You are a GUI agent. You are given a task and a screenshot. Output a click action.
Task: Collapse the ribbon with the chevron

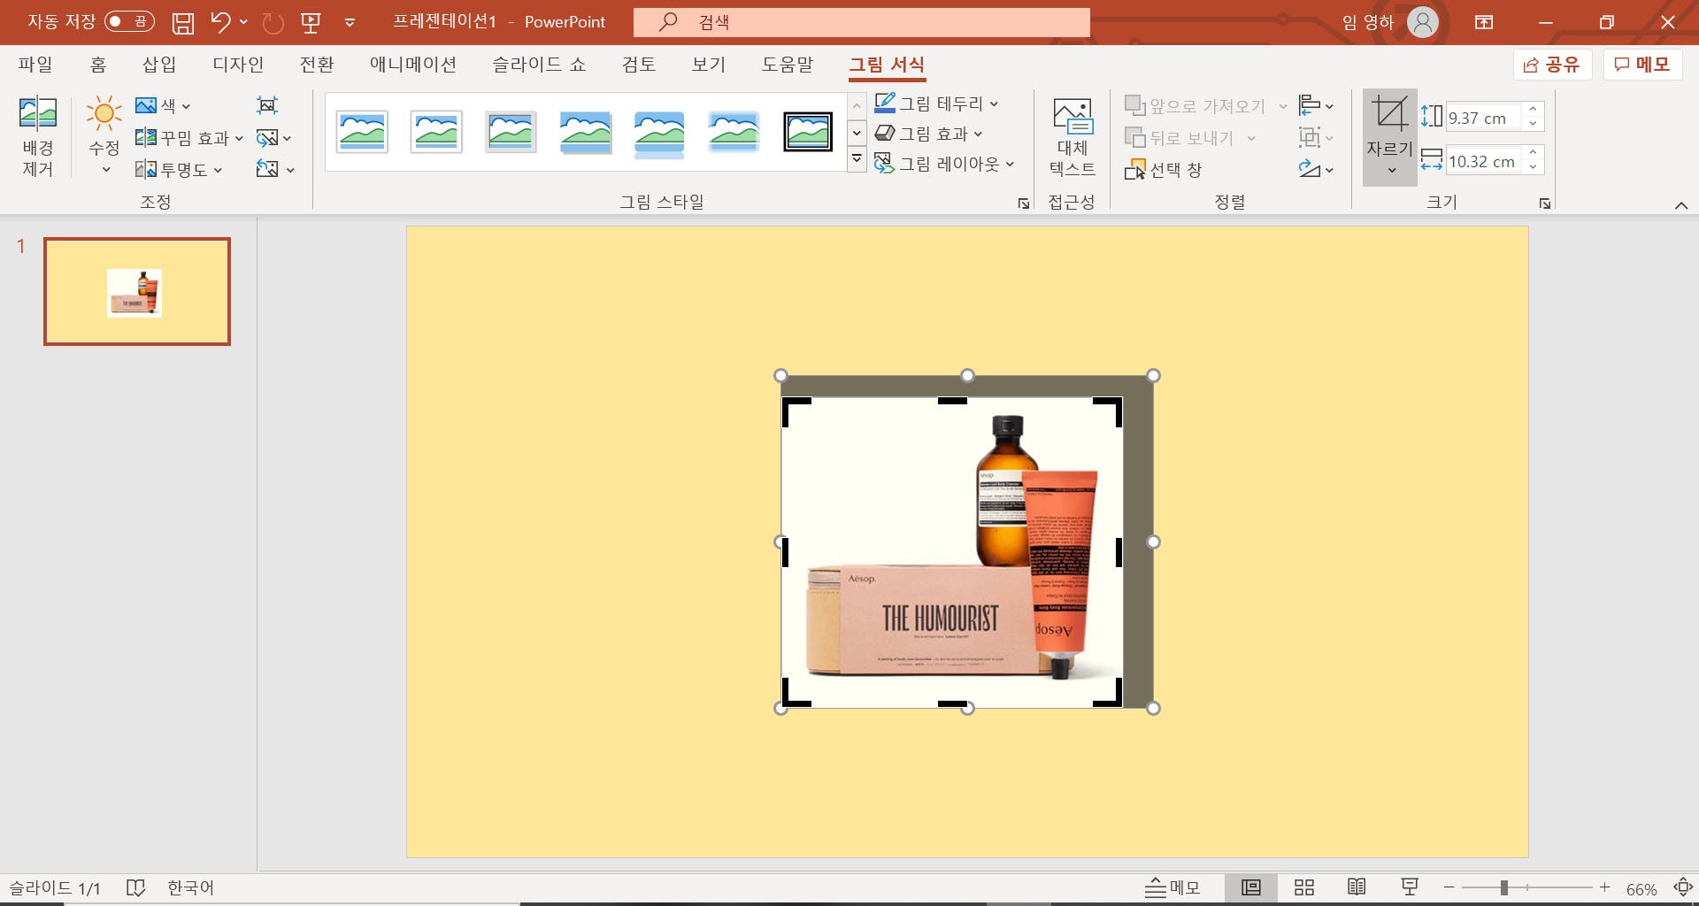1680,205
